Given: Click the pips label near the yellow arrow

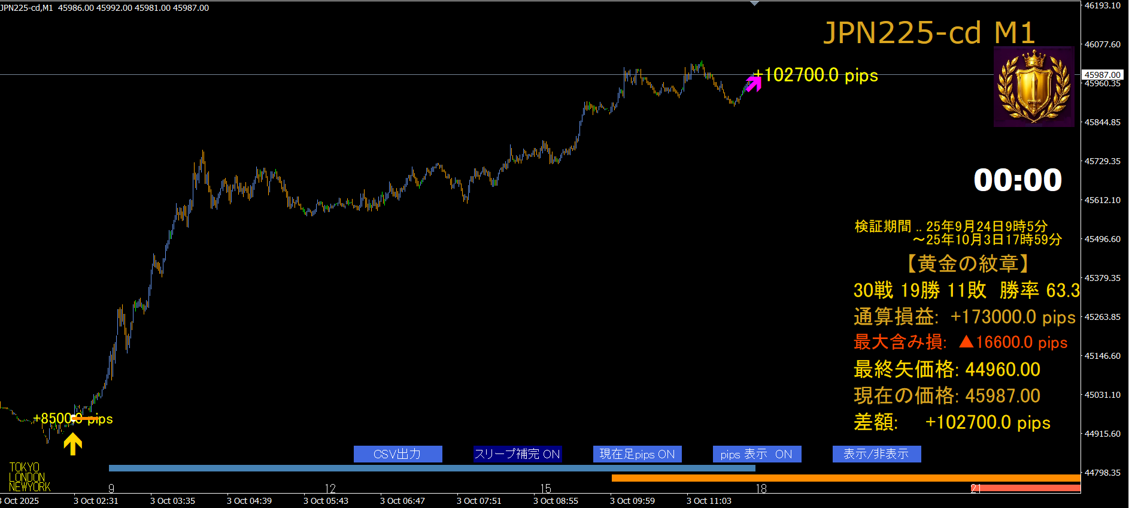Looking at the screenshot, I should tap(72, 419).
